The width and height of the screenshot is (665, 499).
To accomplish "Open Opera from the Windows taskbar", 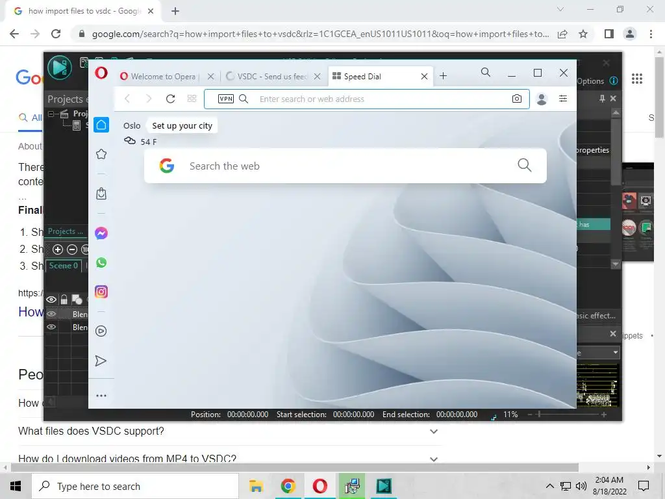I will pyautogui.click(x=320, y=486).
